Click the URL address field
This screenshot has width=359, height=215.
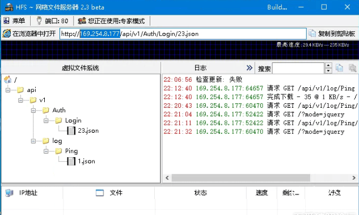pos(183,33)
